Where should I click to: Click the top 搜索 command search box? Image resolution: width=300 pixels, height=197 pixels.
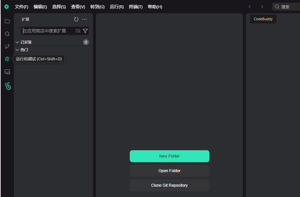286,7
